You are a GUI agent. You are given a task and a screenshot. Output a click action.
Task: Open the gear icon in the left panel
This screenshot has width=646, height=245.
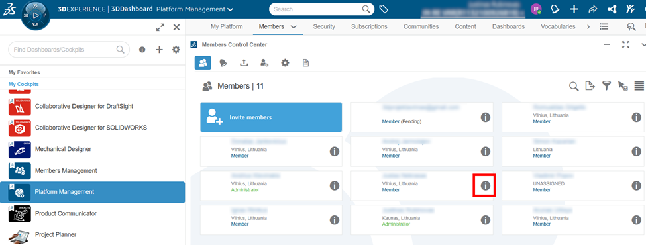pos(176,50)
